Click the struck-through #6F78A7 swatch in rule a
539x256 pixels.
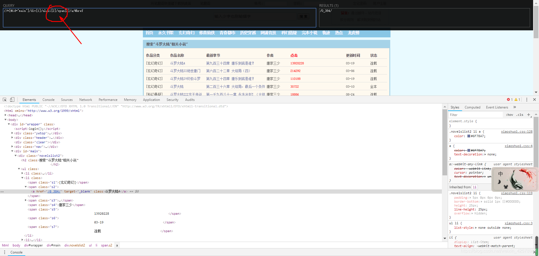click(469, 150)
